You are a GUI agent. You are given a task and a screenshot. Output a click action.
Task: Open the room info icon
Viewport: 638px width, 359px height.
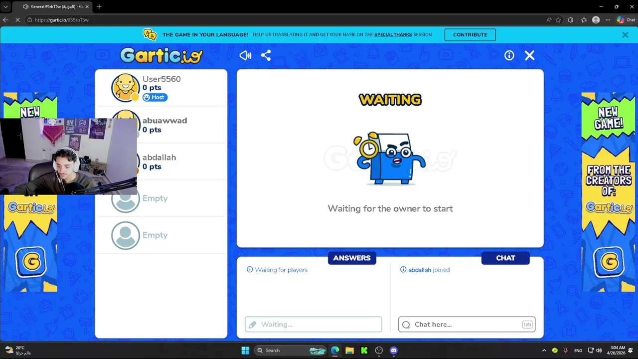point(509,55)
